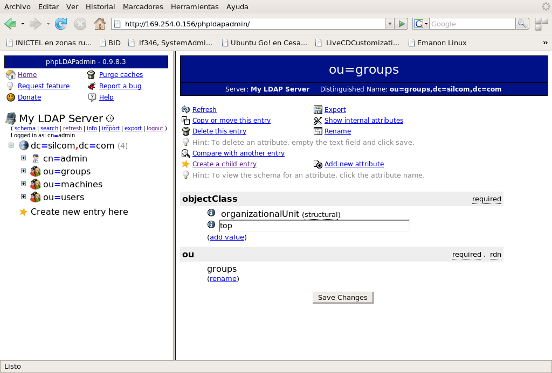Image resolution: width=552 pixels, height=373 pixels.
Task: Expand the ou=groups tree node
Action: click(x=23, y=171)
